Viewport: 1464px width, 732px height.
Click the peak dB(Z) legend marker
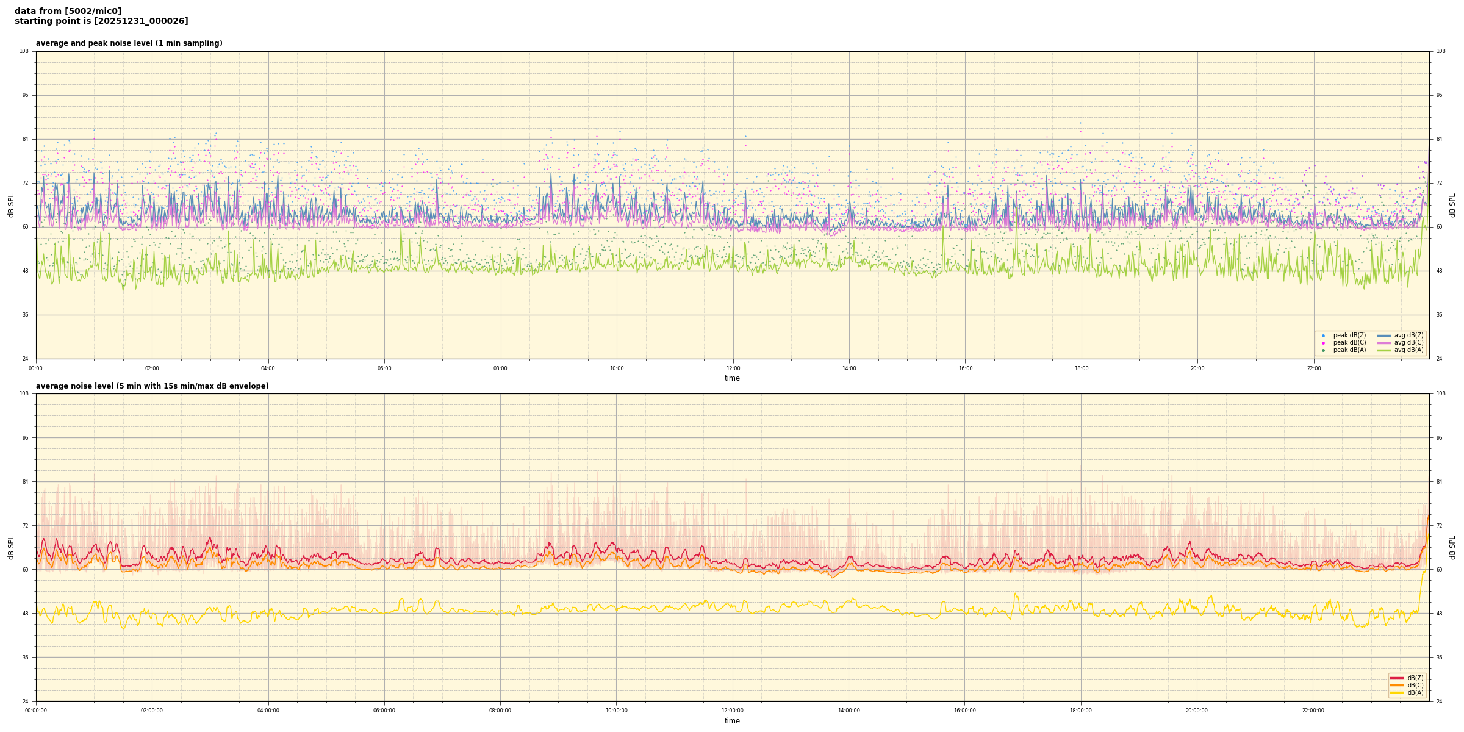click(x=1323, y=335)
